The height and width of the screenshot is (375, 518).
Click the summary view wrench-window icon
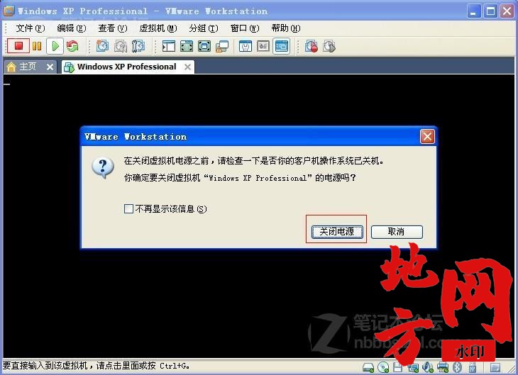point(245,46)
